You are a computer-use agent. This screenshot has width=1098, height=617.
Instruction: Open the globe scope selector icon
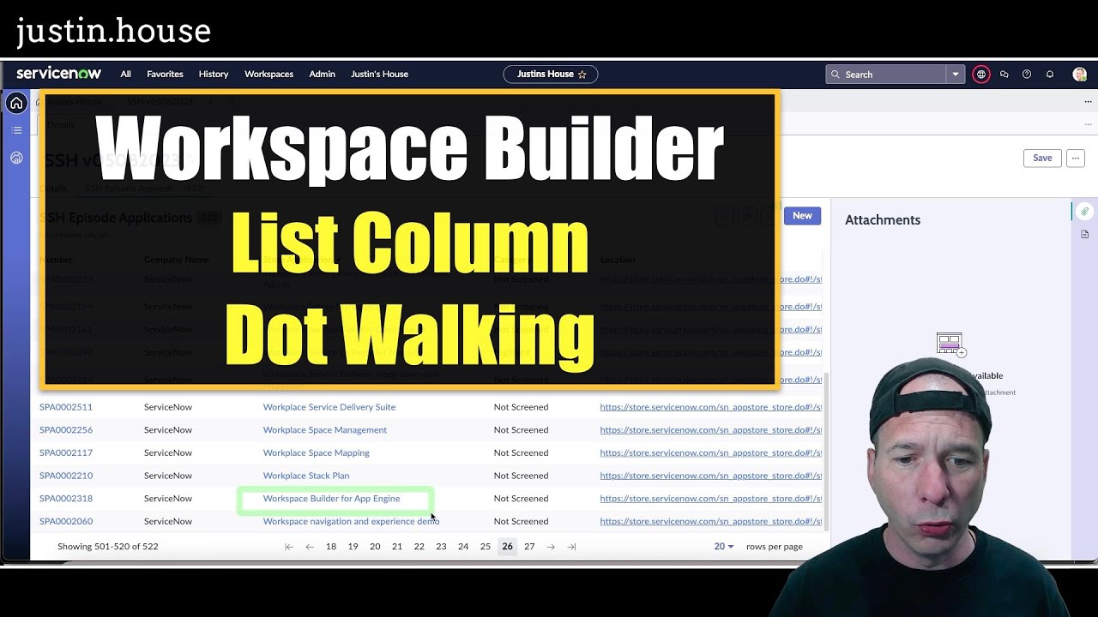[981, 75]
